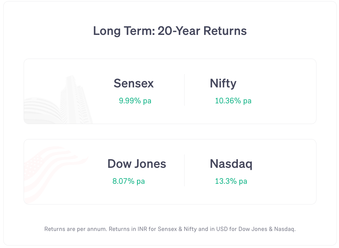The image size is (339, 248).
Task: Click "Nasdaq" in the footnote text
Action: coord(284,229)
